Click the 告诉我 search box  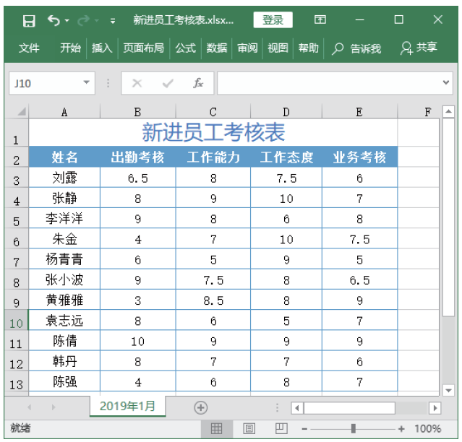pyautogui.click(x=356, y=48)
